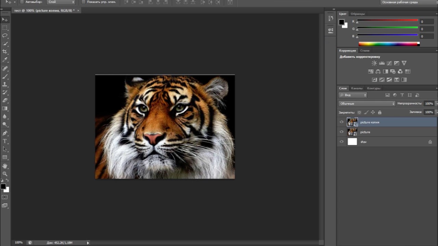Activate the Eraser tool

pyautogui.click(x=5, y=100)
